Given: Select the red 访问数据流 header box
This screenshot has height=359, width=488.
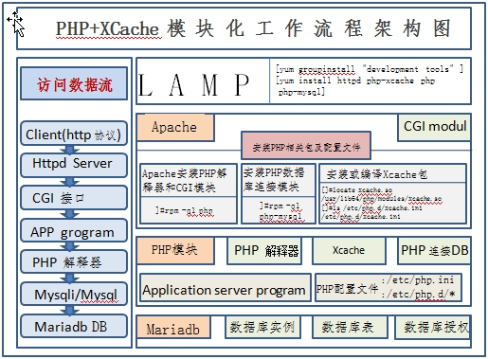Looking at the screenshot, I should [74, 83].
